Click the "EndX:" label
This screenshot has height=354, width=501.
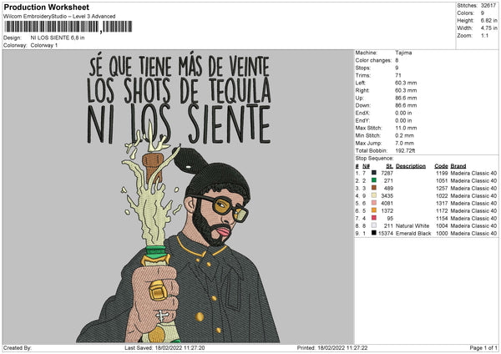pyautogui.click(x=362, y=113)
